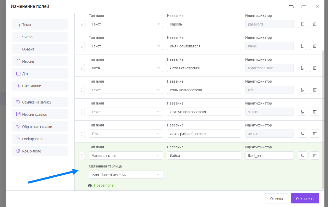Add a Смешанное field type
This screenshot has width=328, height=207.
[40, 86]
